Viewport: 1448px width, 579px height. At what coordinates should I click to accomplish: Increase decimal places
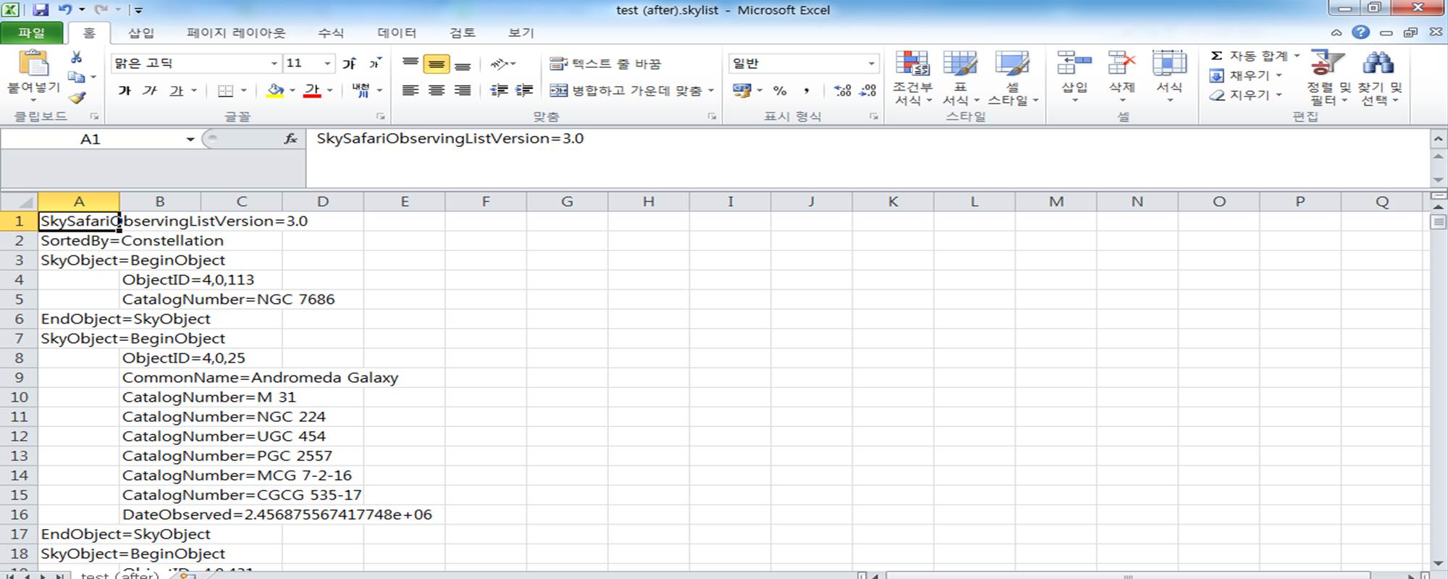(x=843, y=90)
